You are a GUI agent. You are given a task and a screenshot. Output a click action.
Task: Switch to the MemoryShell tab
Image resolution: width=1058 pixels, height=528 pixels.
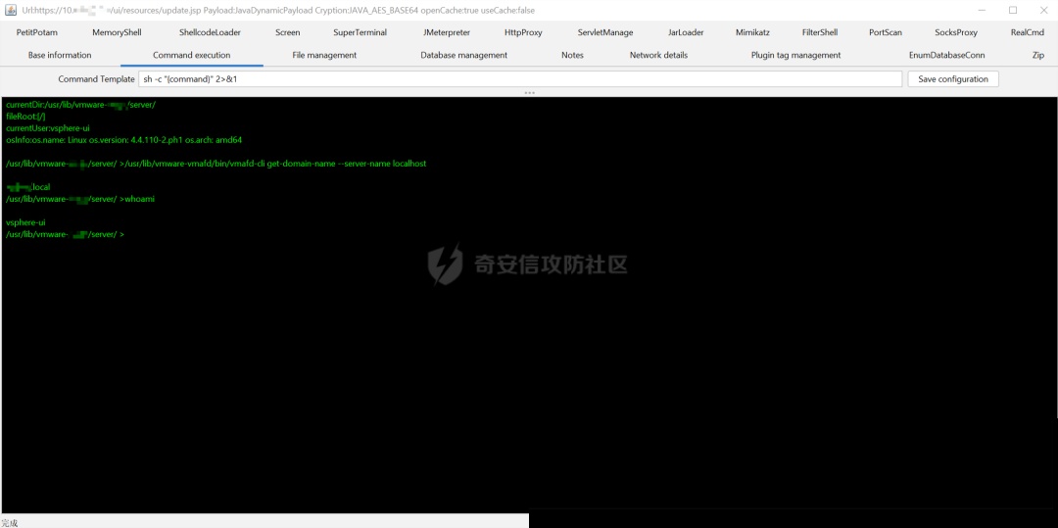tap(117, 32)
